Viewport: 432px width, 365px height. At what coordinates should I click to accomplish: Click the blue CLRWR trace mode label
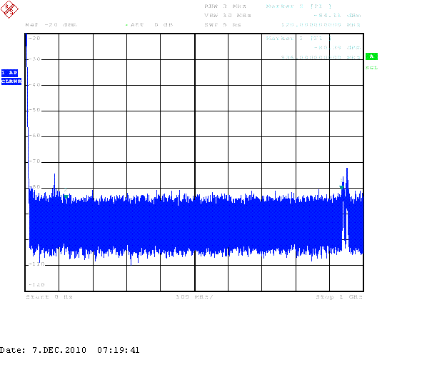click(x=11, y=81)
